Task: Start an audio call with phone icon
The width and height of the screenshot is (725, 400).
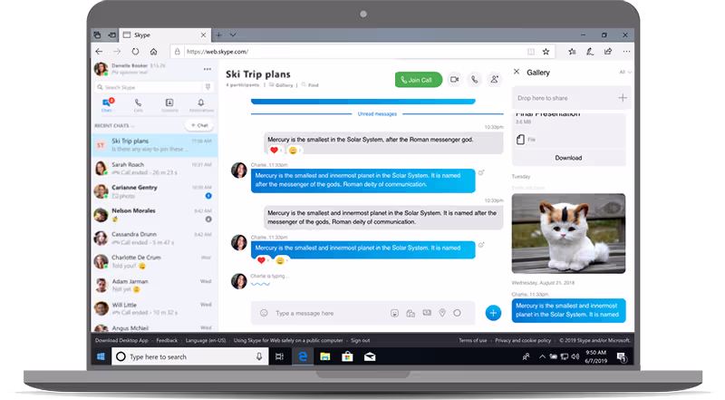Action: [474, 80]
